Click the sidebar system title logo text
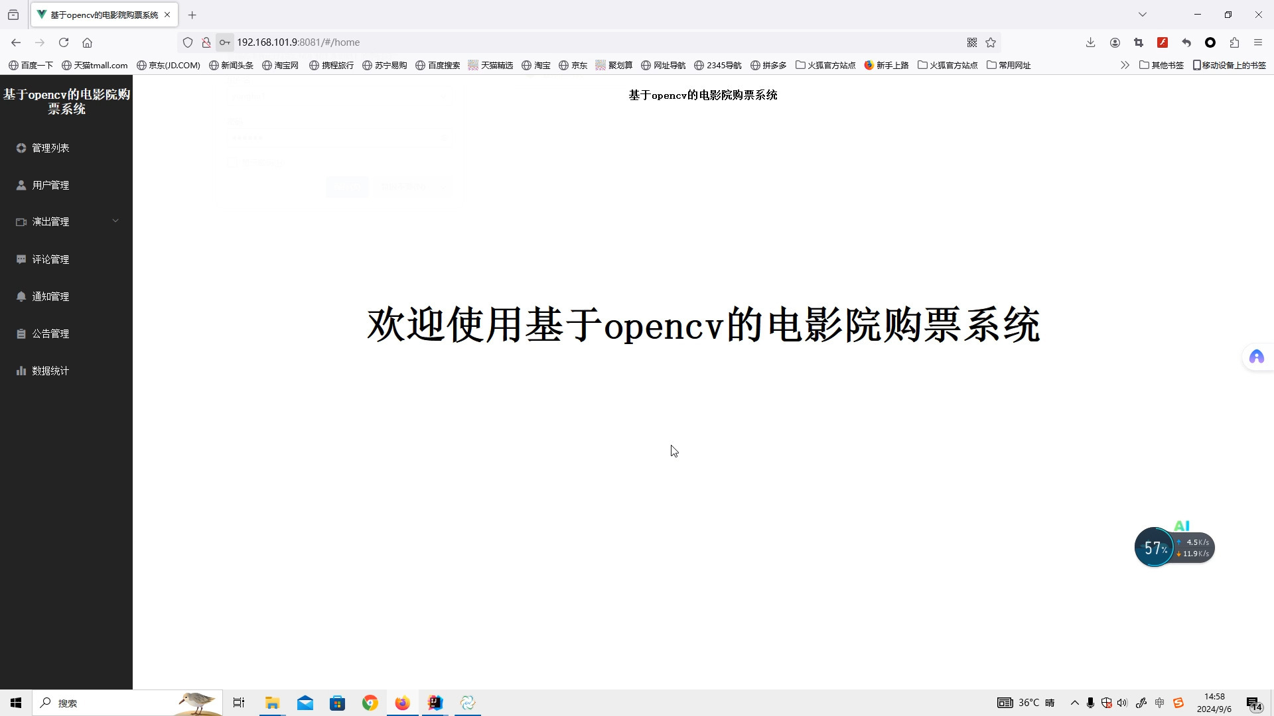The height and width of the screenshot is (716, 1274). coord(66,101)
